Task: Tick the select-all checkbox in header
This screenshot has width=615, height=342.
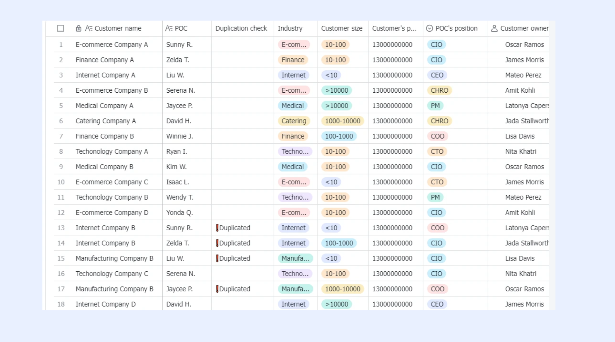Action: (60, 28)
